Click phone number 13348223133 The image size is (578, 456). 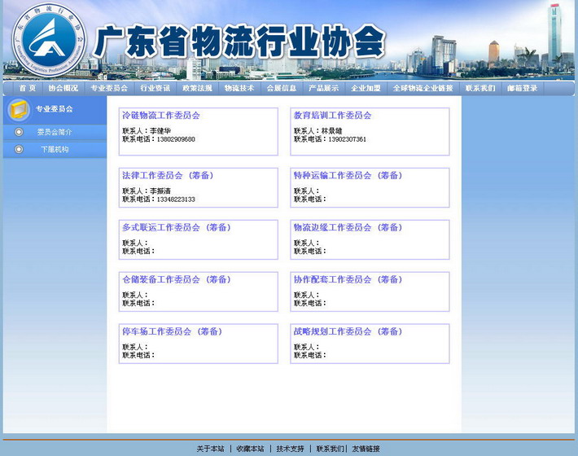[x=176, y=199]
